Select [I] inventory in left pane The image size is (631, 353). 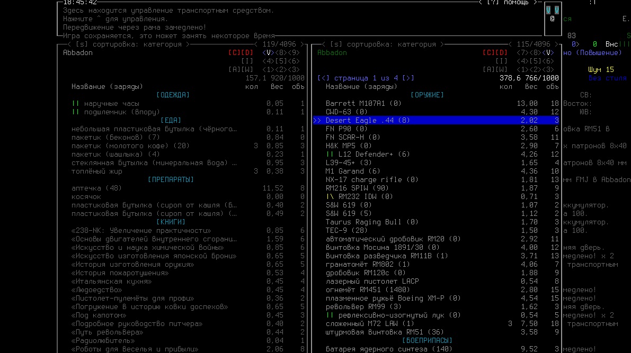(x=247, y=61)
